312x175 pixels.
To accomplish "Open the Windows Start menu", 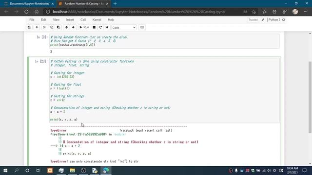I will (x=5, y=171).
